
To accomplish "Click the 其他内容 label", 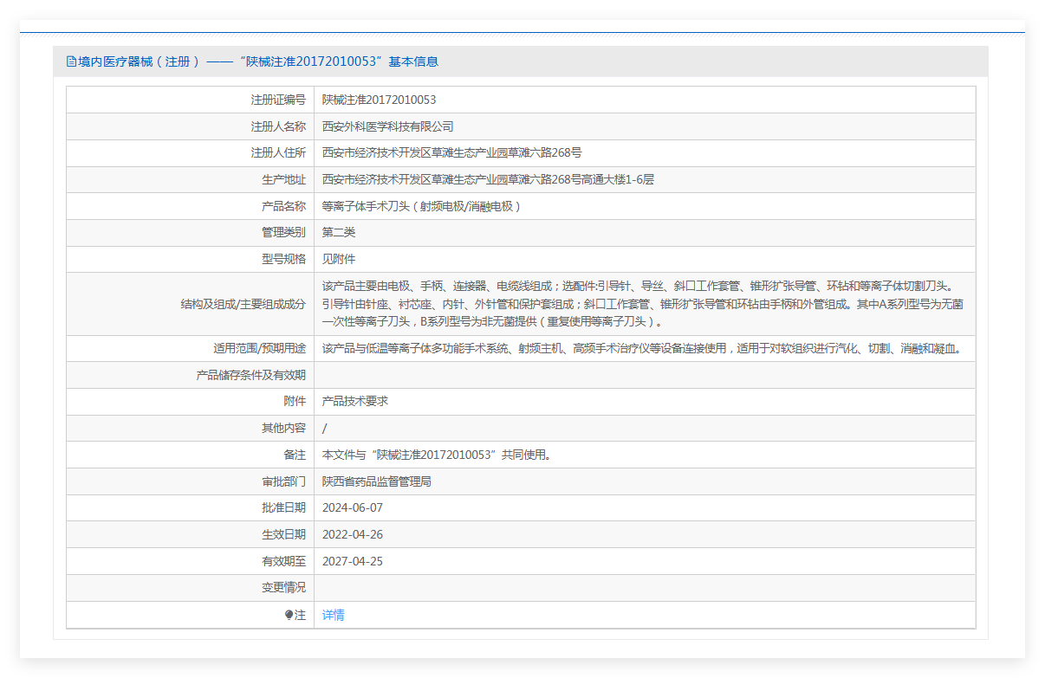I will (x=283, y=429).
